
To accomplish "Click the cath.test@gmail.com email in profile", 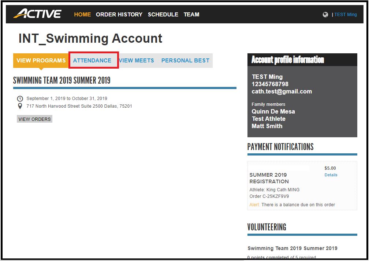I will [282, 91].
